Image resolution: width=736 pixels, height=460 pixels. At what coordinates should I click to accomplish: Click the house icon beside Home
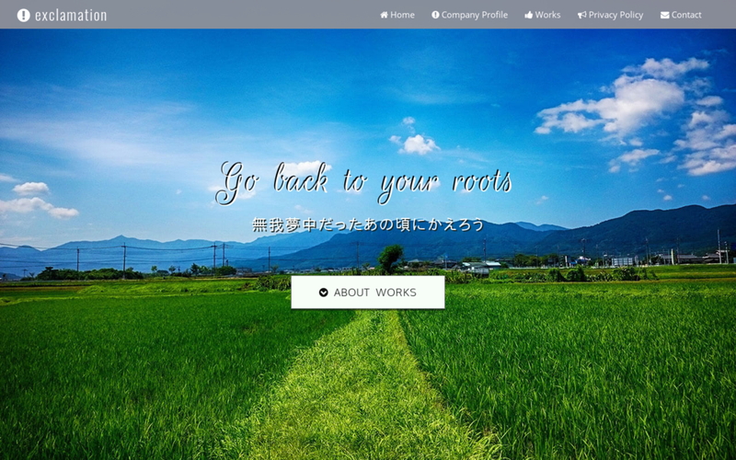[x=384, y=15]
